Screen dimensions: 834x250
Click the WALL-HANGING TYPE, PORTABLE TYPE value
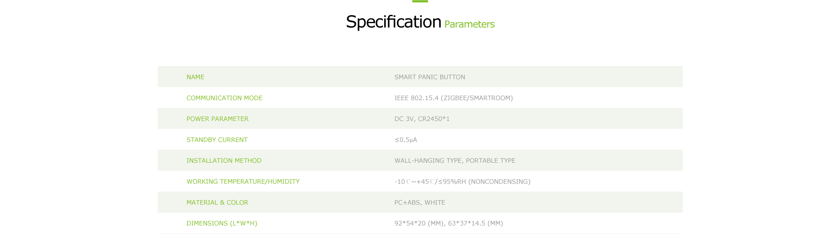455,161
